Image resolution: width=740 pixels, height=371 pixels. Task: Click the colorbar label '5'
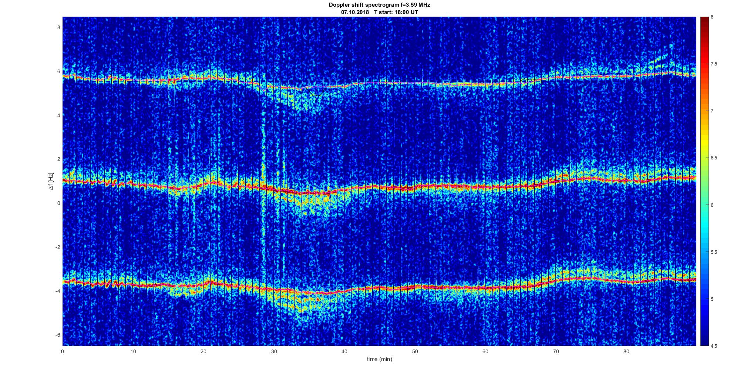point(712,299)
